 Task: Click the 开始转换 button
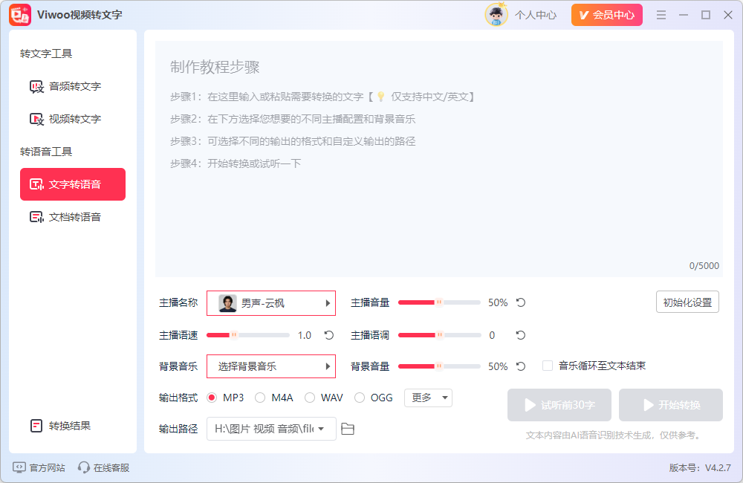(671, 405)
